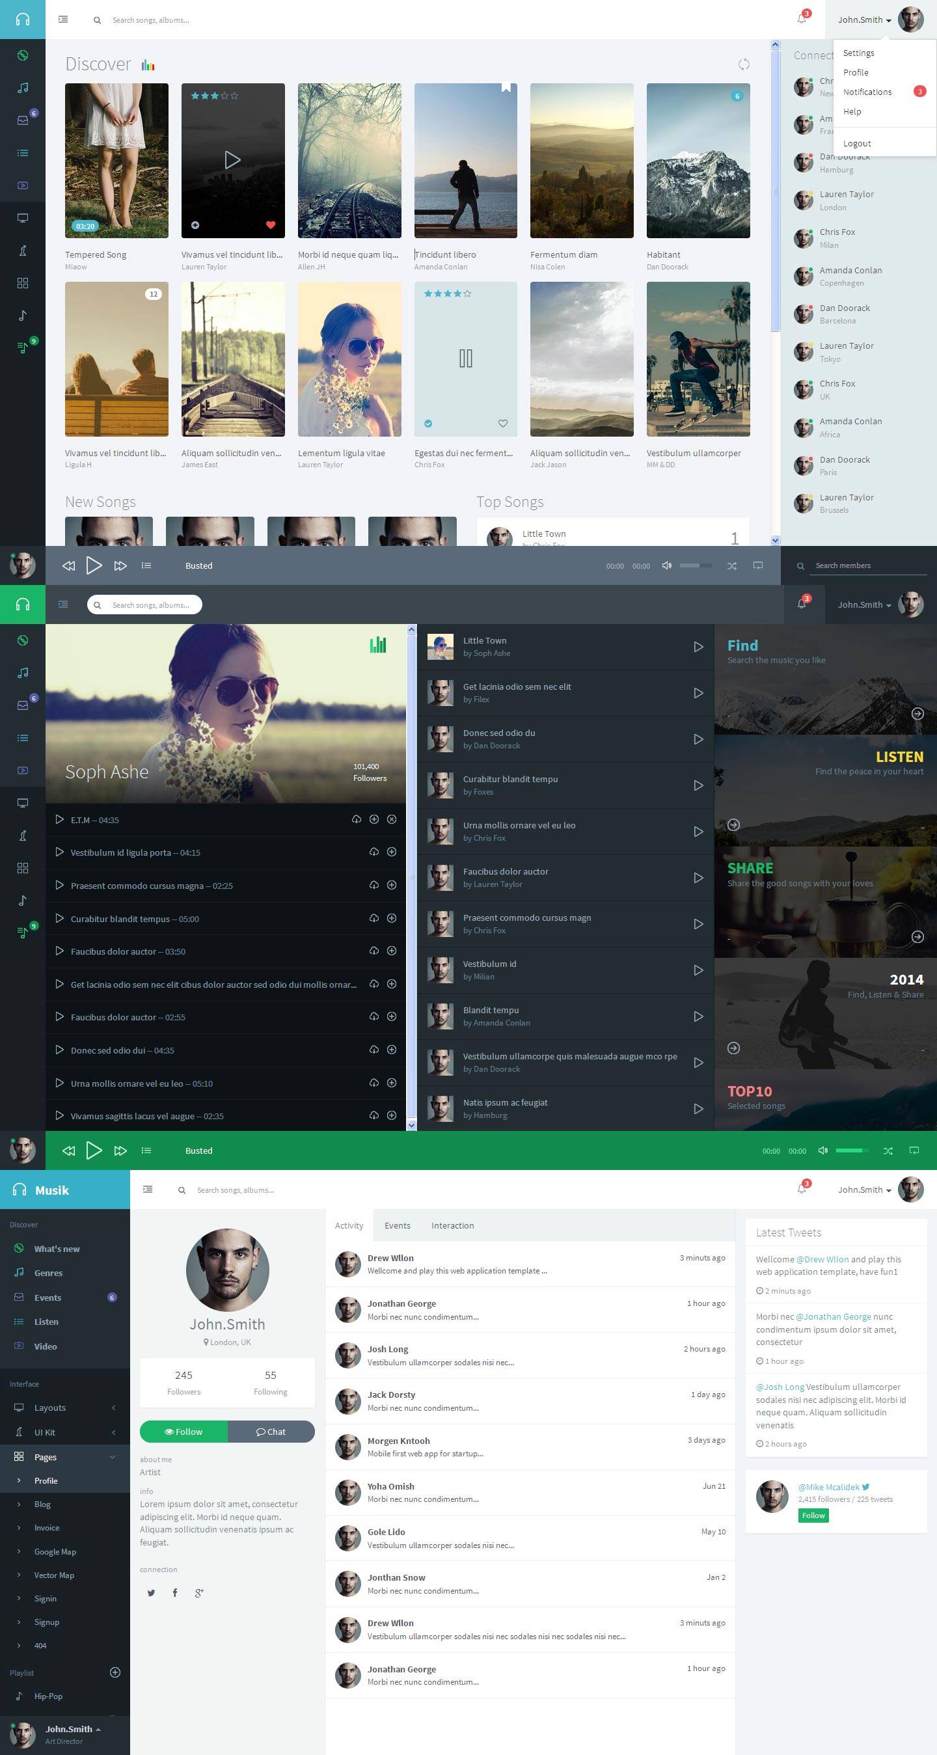
Task: Adjust the volume slider in the green player bar
Action: click(x=852, y=1150)
